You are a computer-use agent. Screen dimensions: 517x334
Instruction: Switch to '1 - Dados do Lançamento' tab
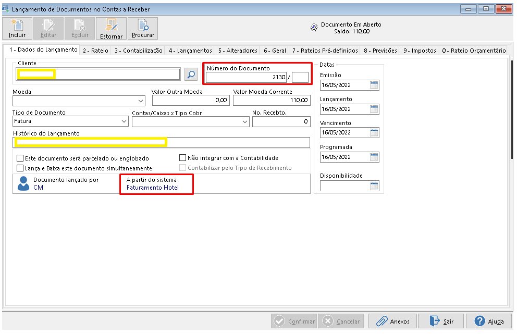(x=43, y=50)
